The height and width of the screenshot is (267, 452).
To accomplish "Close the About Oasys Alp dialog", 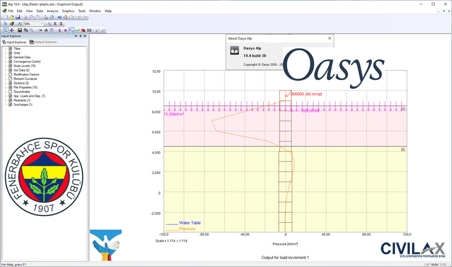I will pos(329,38).
